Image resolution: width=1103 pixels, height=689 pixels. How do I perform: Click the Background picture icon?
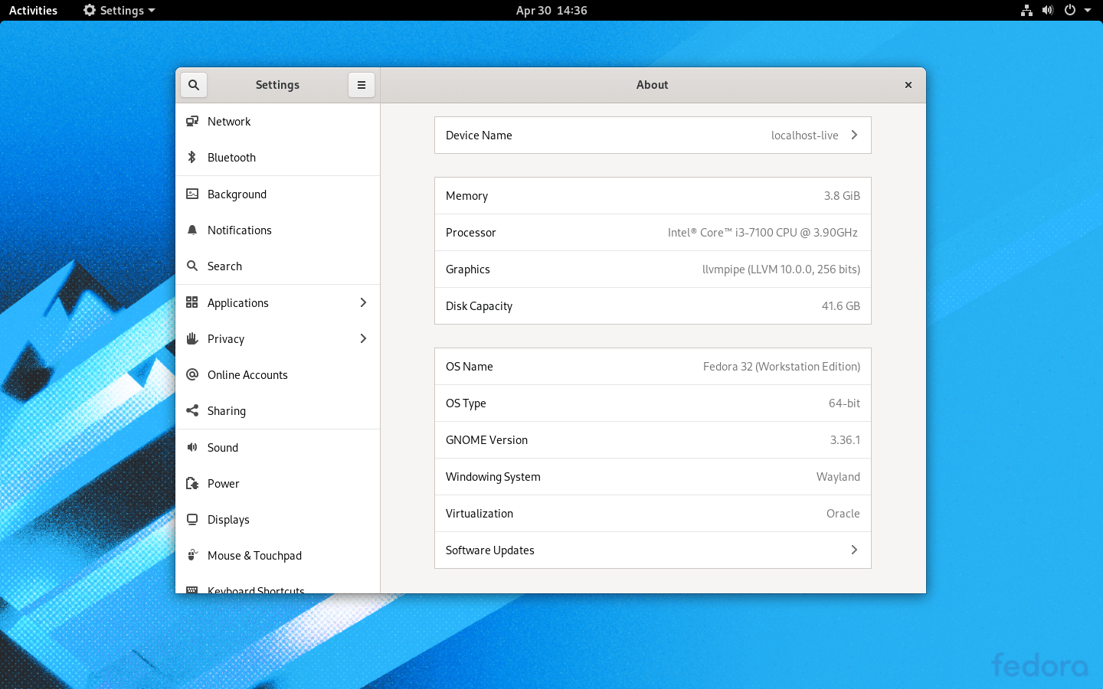(192, 194)
